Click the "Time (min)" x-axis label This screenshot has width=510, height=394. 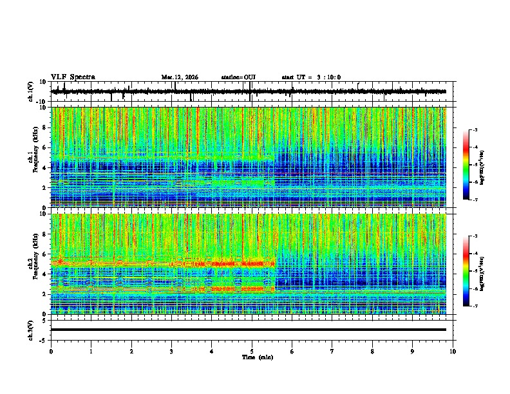pos(258,357)
